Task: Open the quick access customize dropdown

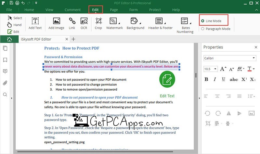Action: point(36,3)
